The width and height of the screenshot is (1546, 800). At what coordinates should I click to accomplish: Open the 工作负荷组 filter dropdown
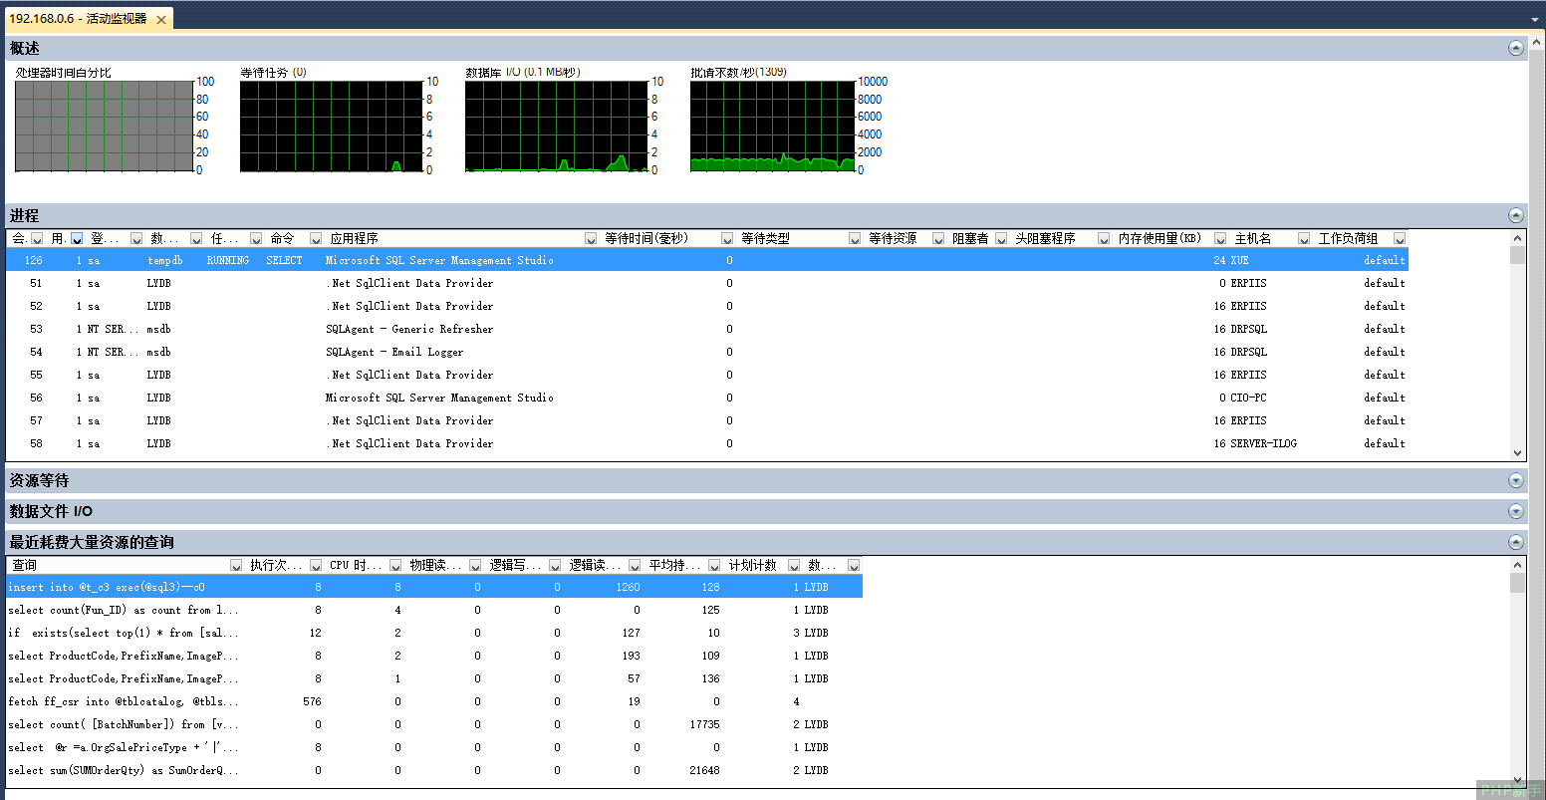(1400, 239)
